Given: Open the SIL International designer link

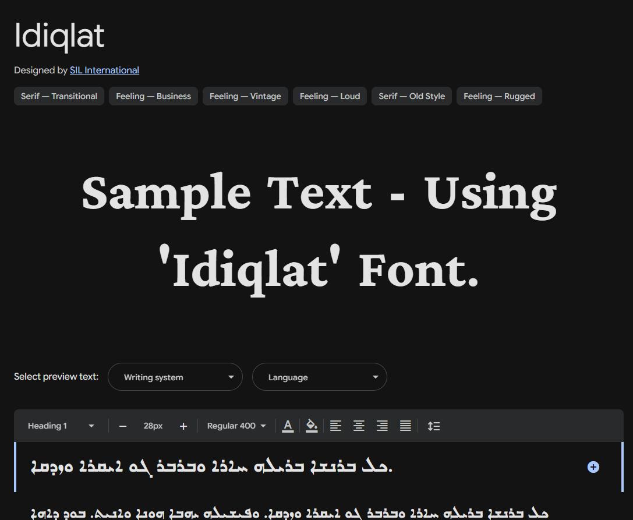Looking at the screenshot, I should point(104,70).
